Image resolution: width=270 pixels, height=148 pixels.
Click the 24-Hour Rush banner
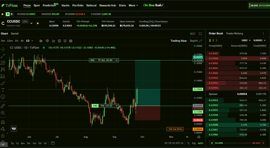click(153, 5)
